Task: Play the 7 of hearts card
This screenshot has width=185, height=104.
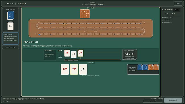Action: click(74, 69)
